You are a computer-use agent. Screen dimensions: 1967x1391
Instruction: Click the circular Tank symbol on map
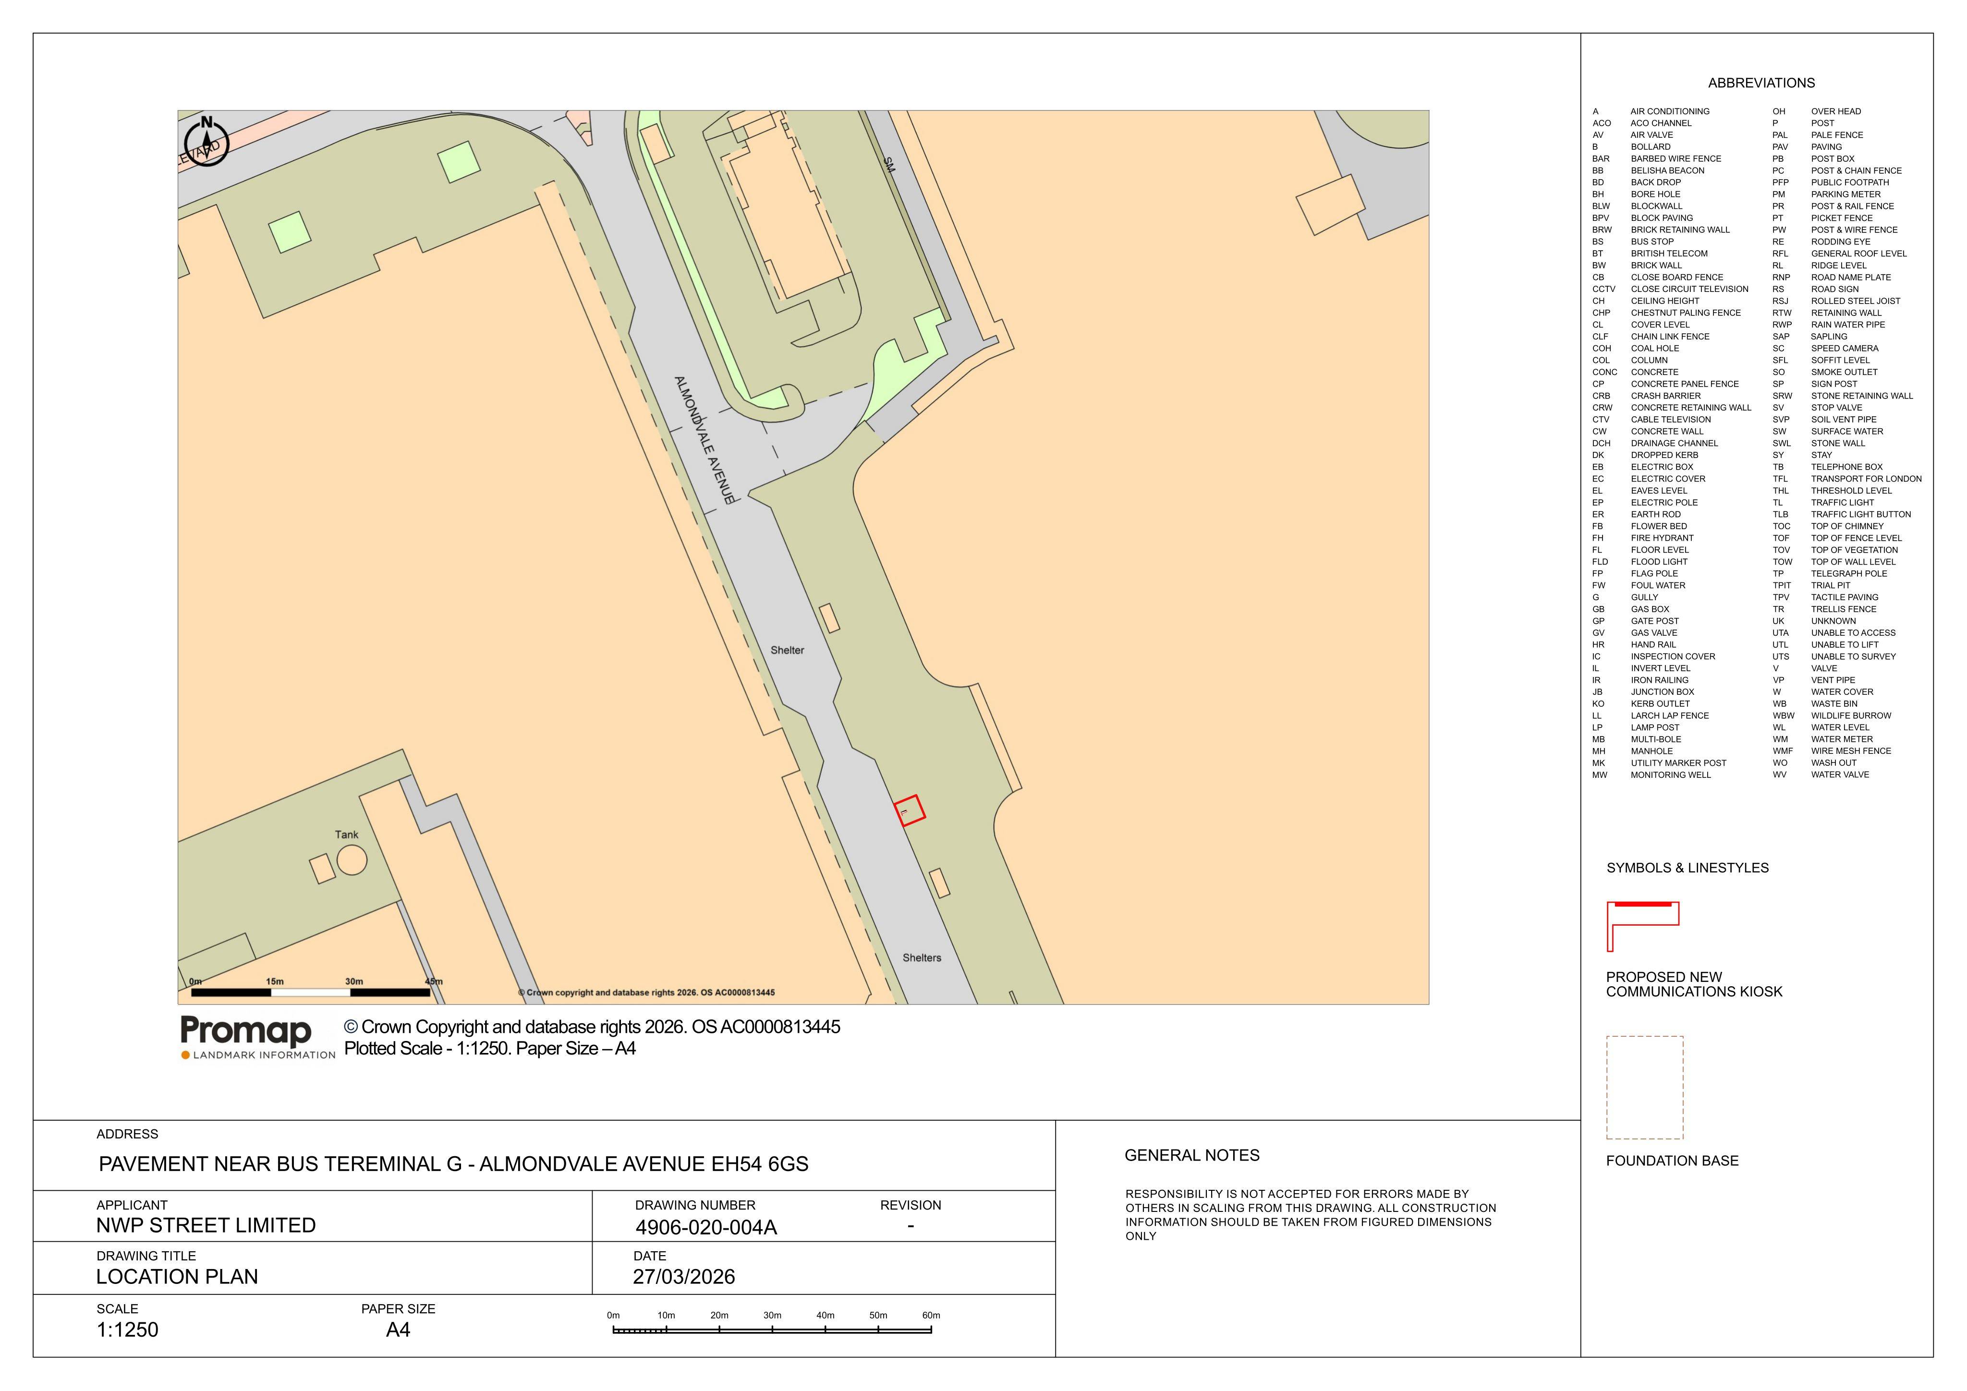point(352,860)
